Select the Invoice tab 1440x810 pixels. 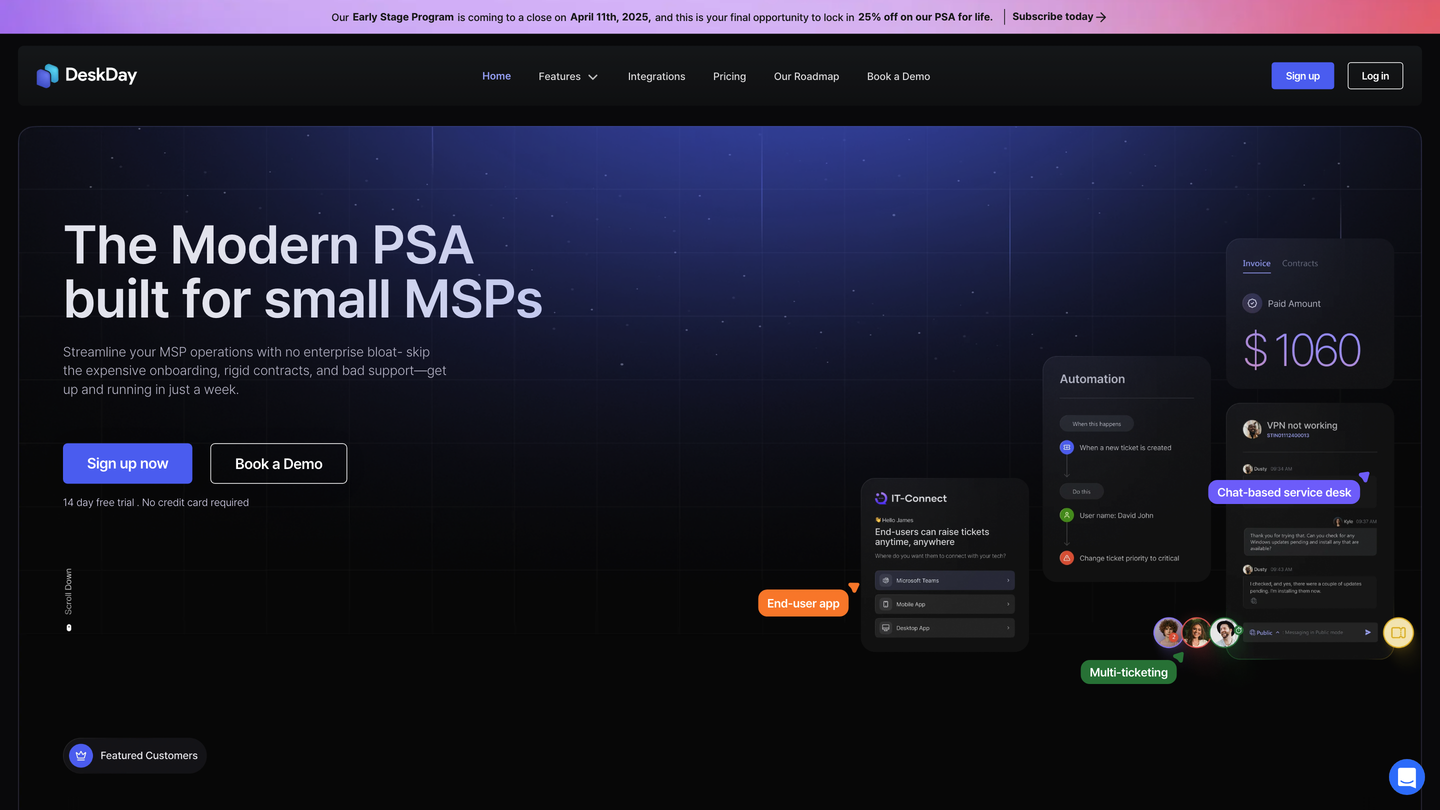[x=1256, y=263]
